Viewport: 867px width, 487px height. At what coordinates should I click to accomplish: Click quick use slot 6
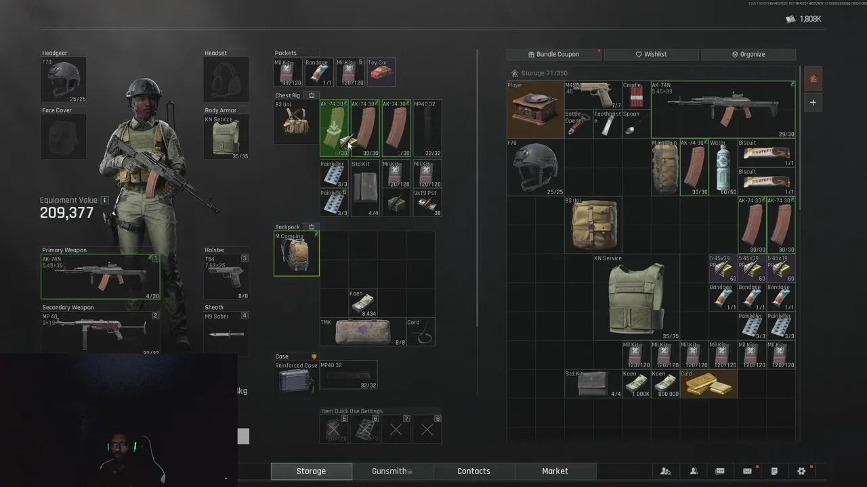pyautogui.click(x=364, y=429)
